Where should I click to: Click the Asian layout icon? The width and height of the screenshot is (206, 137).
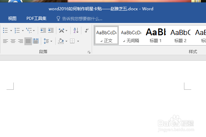pos(61,30)
